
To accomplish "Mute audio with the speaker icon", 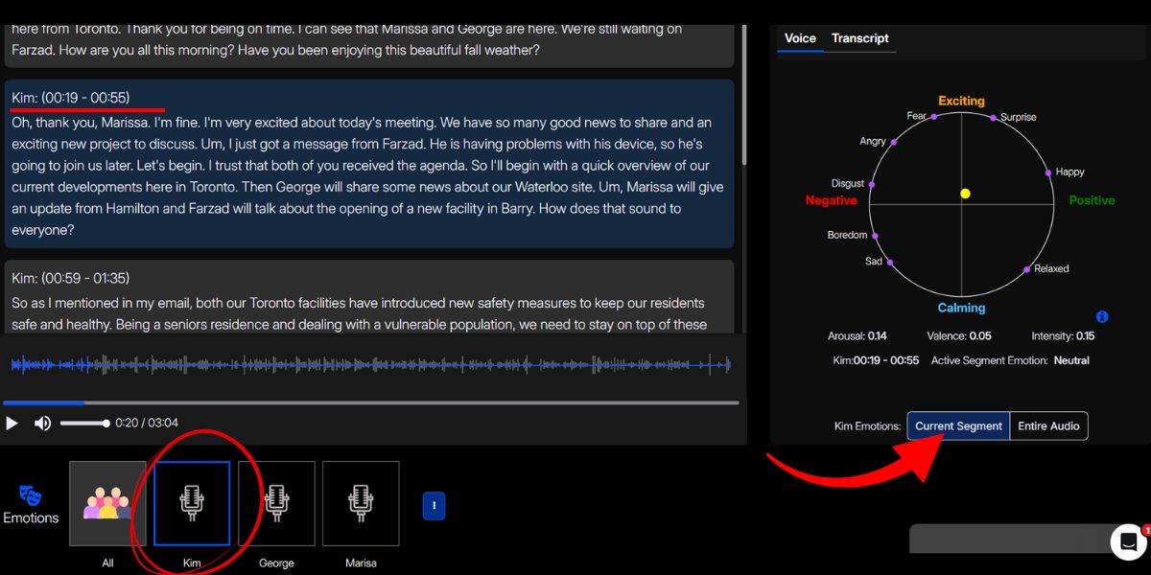I will pos(42,423).
